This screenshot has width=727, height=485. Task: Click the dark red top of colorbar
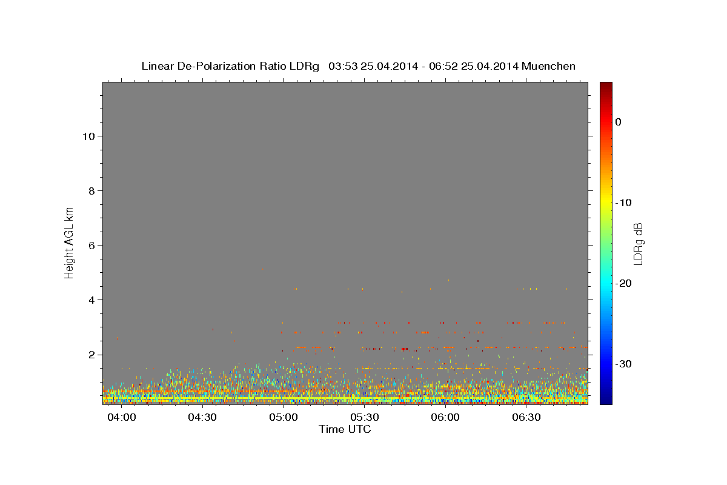coord(606,87)
